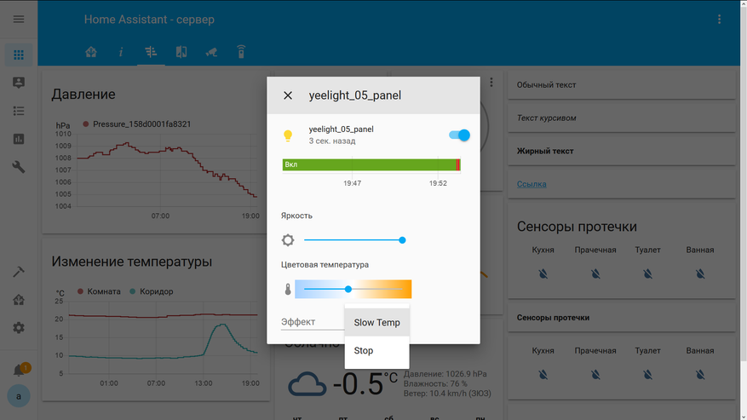Click Кухня leak sensor in lower card

point(543,375)
